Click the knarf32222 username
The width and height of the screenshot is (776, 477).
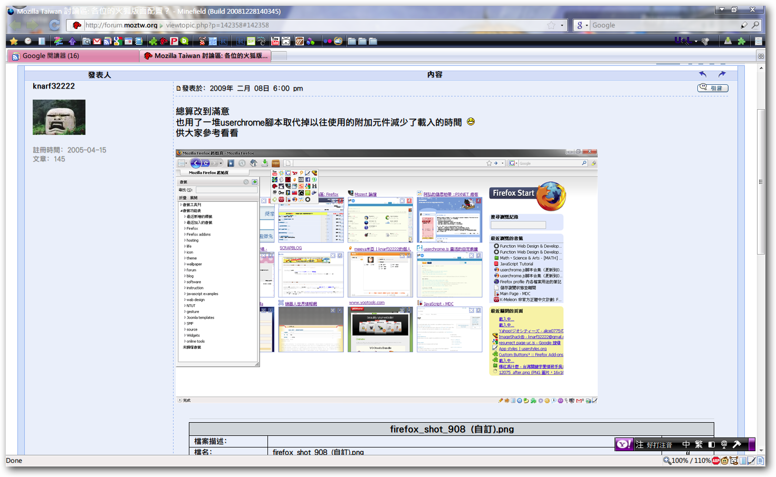(54, 86)
